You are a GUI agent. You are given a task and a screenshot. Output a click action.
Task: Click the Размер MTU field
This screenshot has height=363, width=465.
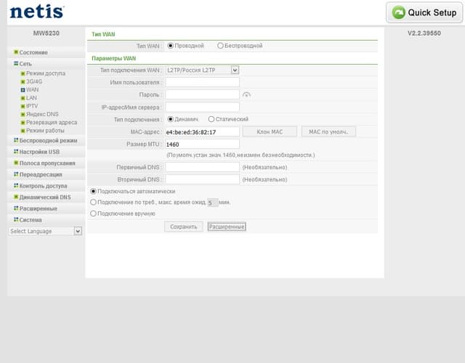coord(202,144)
